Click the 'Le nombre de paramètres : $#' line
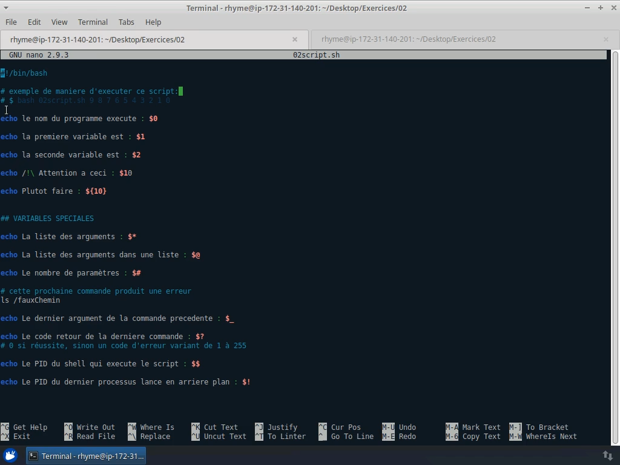The width and height of the screenshot is (620, 465). point(71,273)
